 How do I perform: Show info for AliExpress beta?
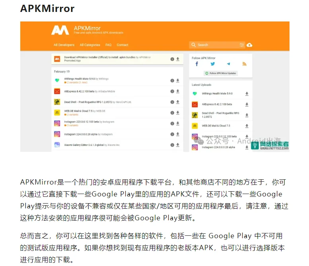click(x=172, y=91)
